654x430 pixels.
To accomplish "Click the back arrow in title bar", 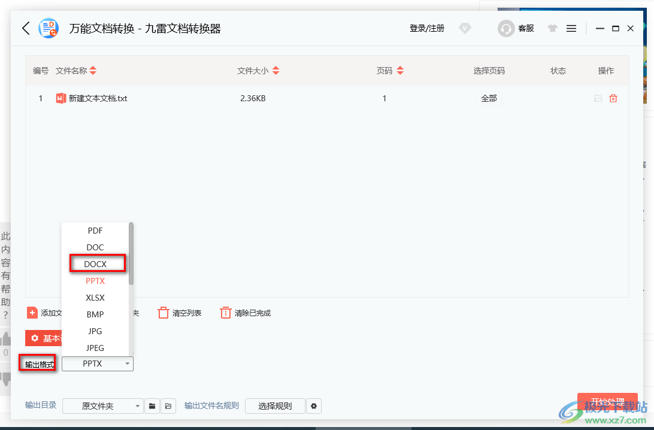I will 26,28.
